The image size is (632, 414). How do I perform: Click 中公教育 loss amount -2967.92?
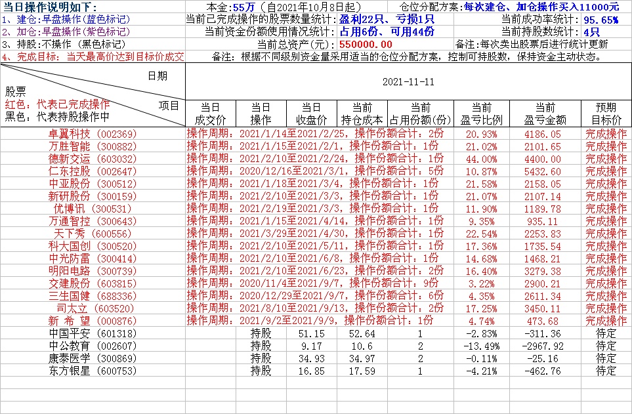[543, 346]
